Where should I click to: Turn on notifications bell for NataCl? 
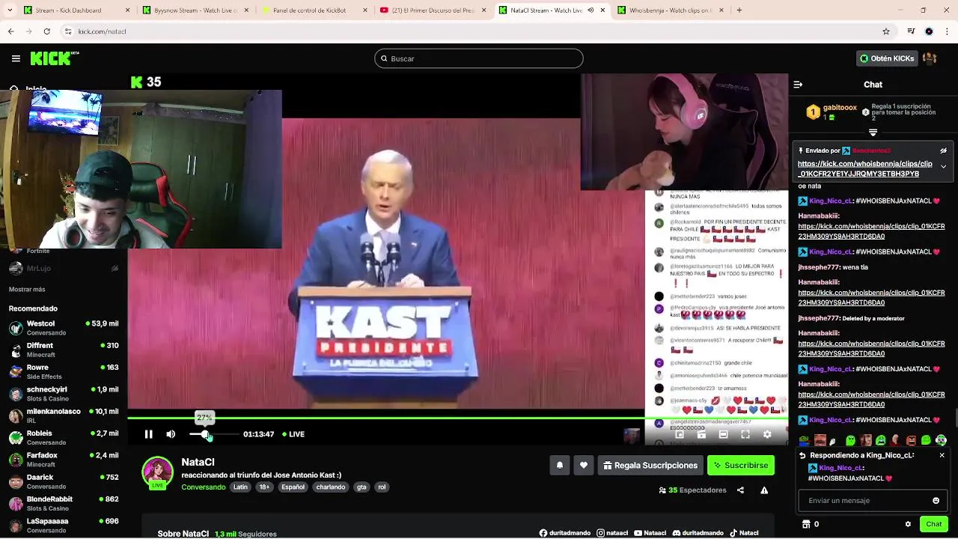pyautogui.click(x=559, y=466)
